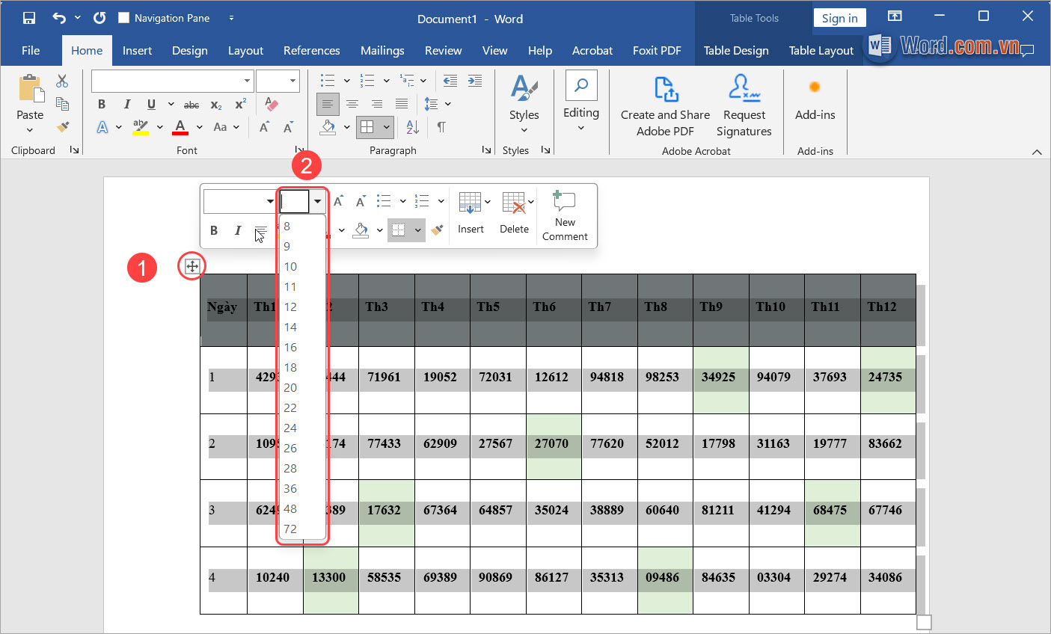Click the Cut scissors icon in Clipboard
Screen dimensions: 1051x634
(62, 81)
